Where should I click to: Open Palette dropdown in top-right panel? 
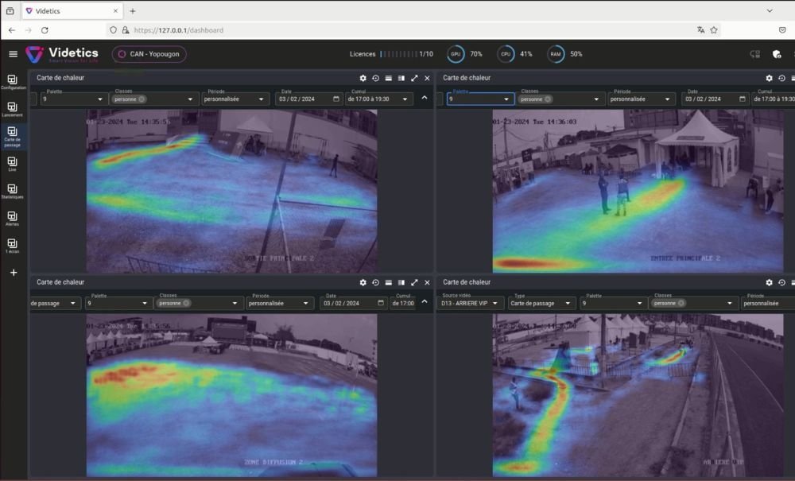pyautogui.click(x=480, y=99)
